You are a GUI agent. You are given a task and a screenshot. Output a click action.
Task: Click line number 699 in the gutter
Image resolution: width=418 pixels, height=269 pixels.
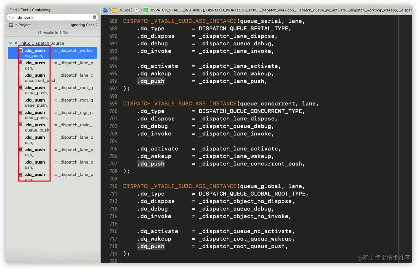[x=113, y=104]
